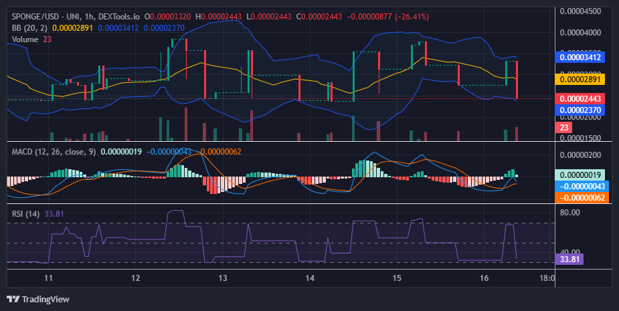This screenshot has width=619, height=311.
Task: Click the 0.00004500 price scale label
Action: [580, 11]
